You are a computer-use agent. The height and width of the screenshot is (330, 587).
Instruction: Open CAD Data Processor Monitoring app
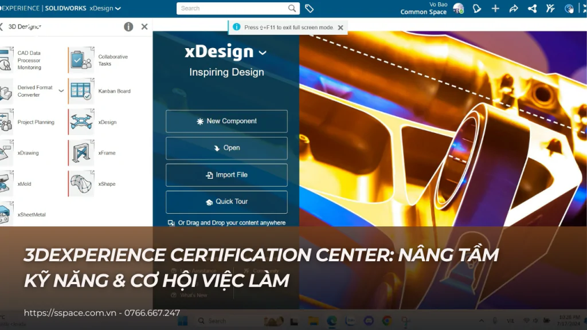pyautogui.click(x=6, y=60)
